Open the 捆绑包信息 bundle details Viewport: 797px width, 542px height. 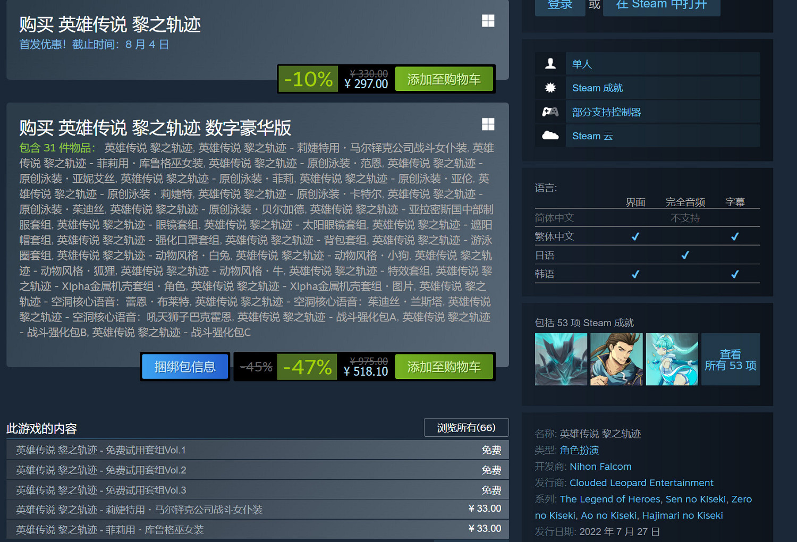(x=185, y=366)
